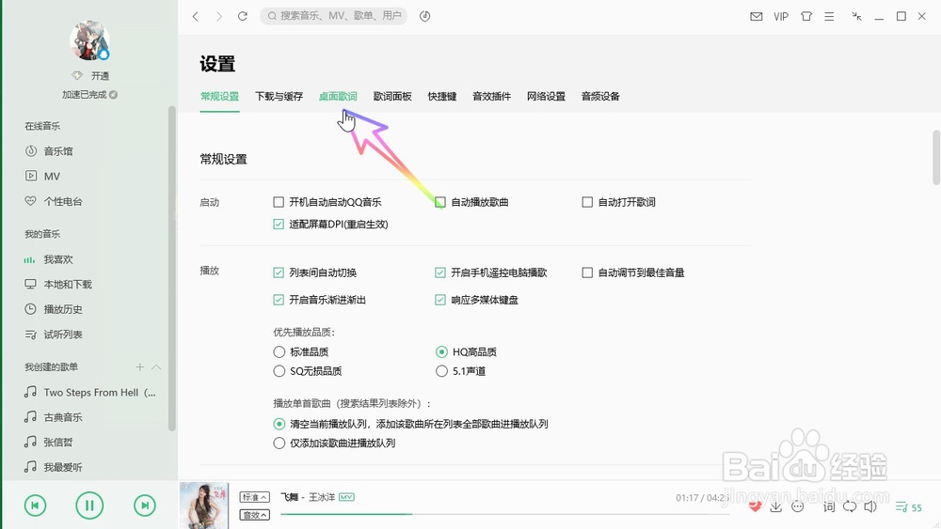Screen dimensions: 941x529
Task: Open 个性电台 in the sidebar
Action: [63, 201]
